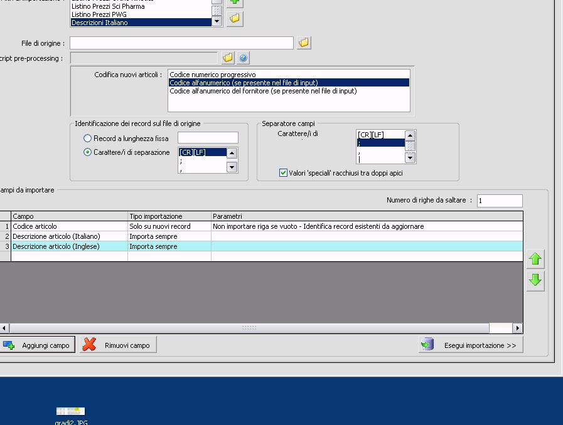Run Esegui importazione >>
The image size is (563, 425).
(x=471, y=345)
